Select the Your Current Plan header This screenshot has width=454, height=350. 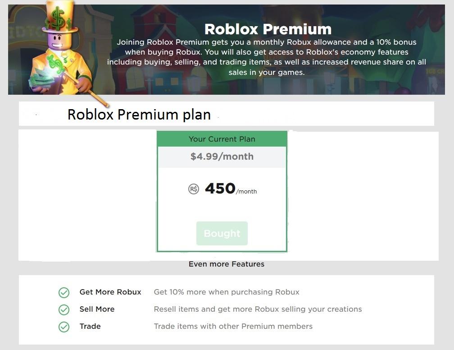coord(222,139)
